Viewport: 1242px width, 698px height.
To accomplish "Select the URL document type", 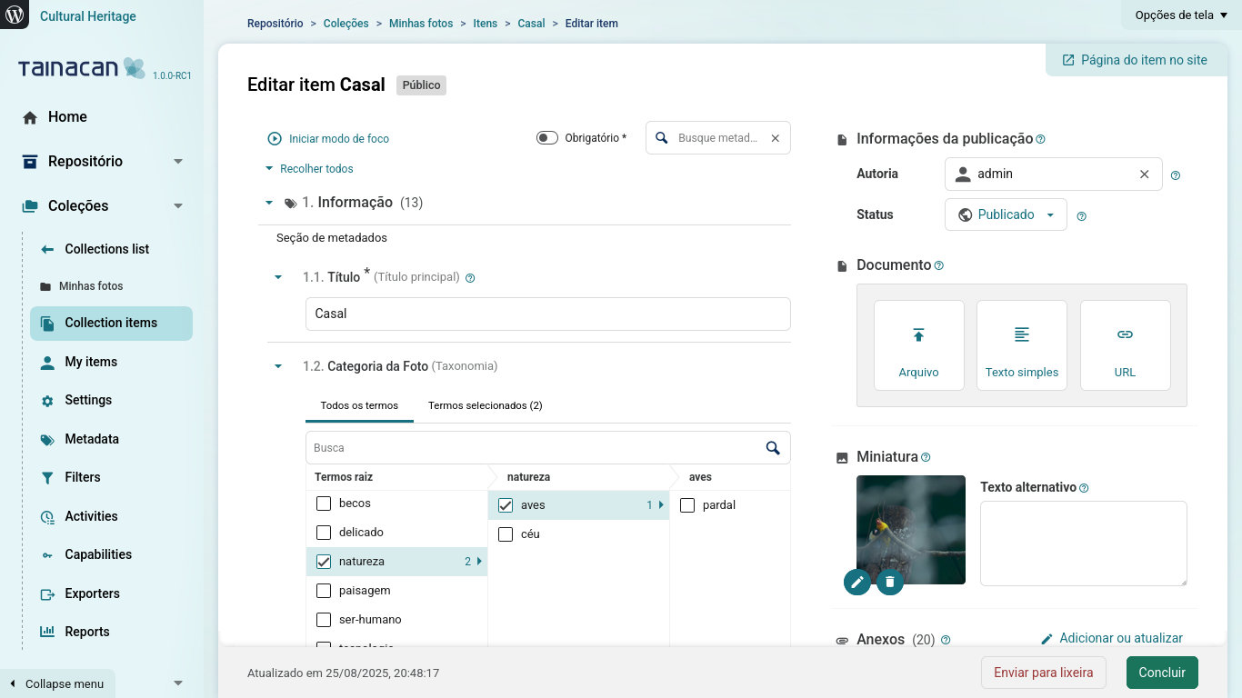I will click(1125, 345).
